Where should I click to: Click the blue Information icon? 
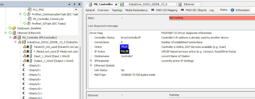[x=232, y=10]
